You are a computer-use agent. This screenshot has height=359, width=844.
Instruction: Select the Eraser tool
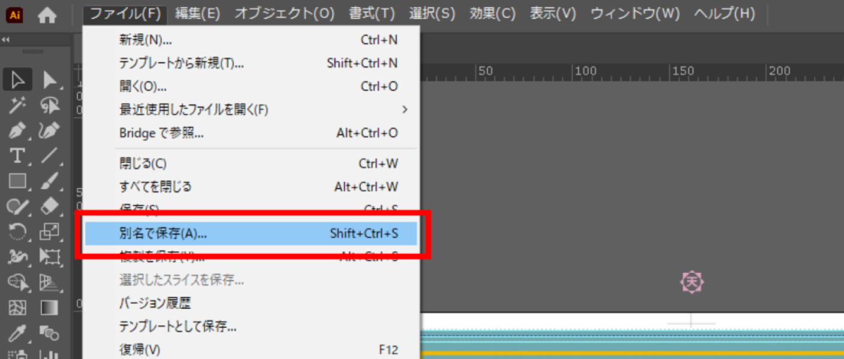click(x=50, y=208)
